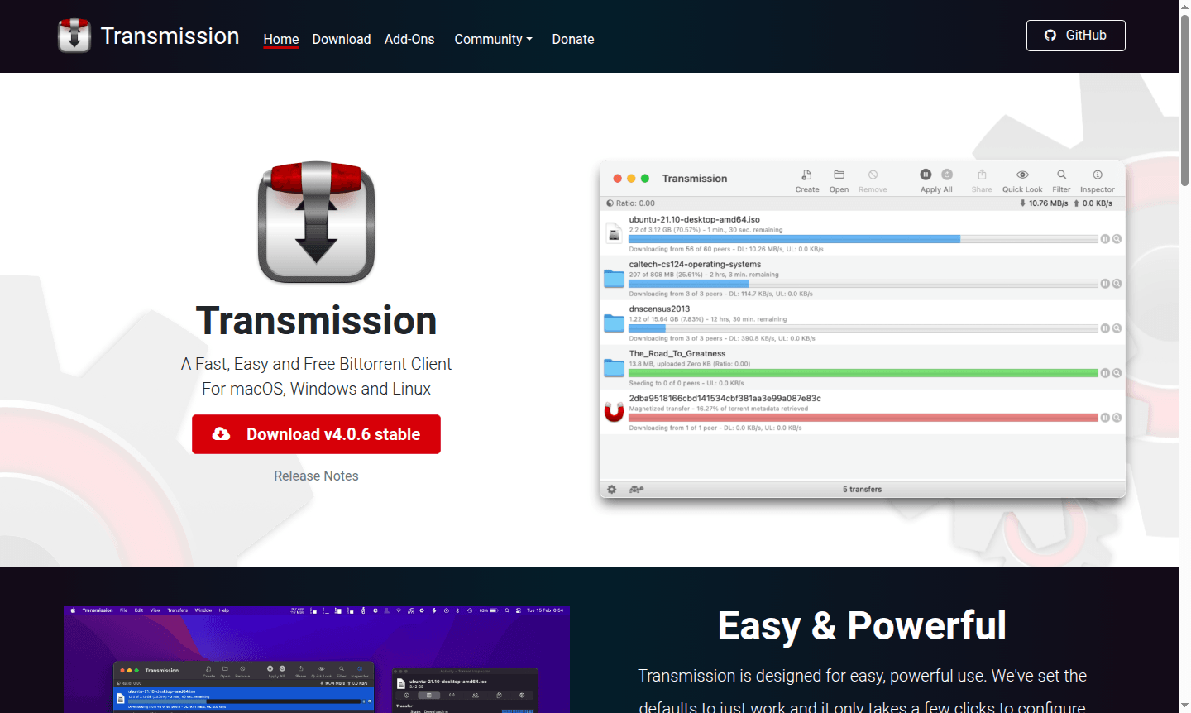The image size is (1191, 713).
Task: Click the Download v4.0.6 stable button
Action: [x=316, y=434]
